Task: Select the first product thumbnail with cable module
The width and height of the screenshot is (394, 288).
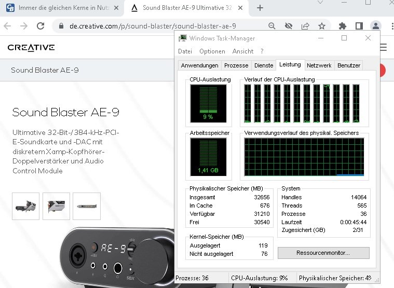Action: 25,206
